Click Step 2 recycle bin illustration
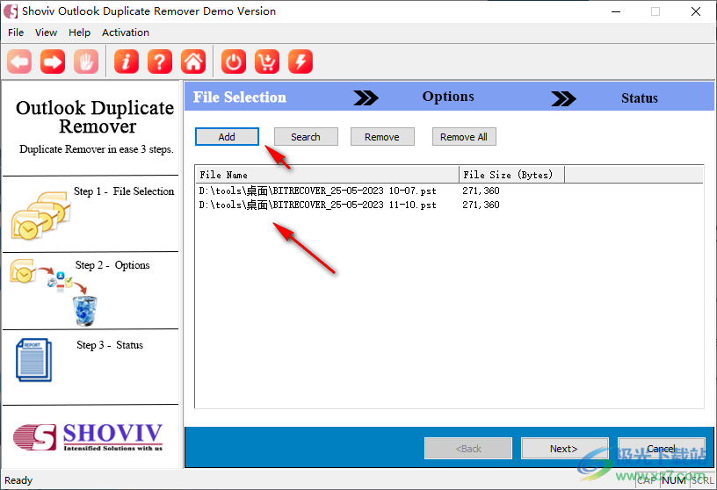 [x=85, y=311]
